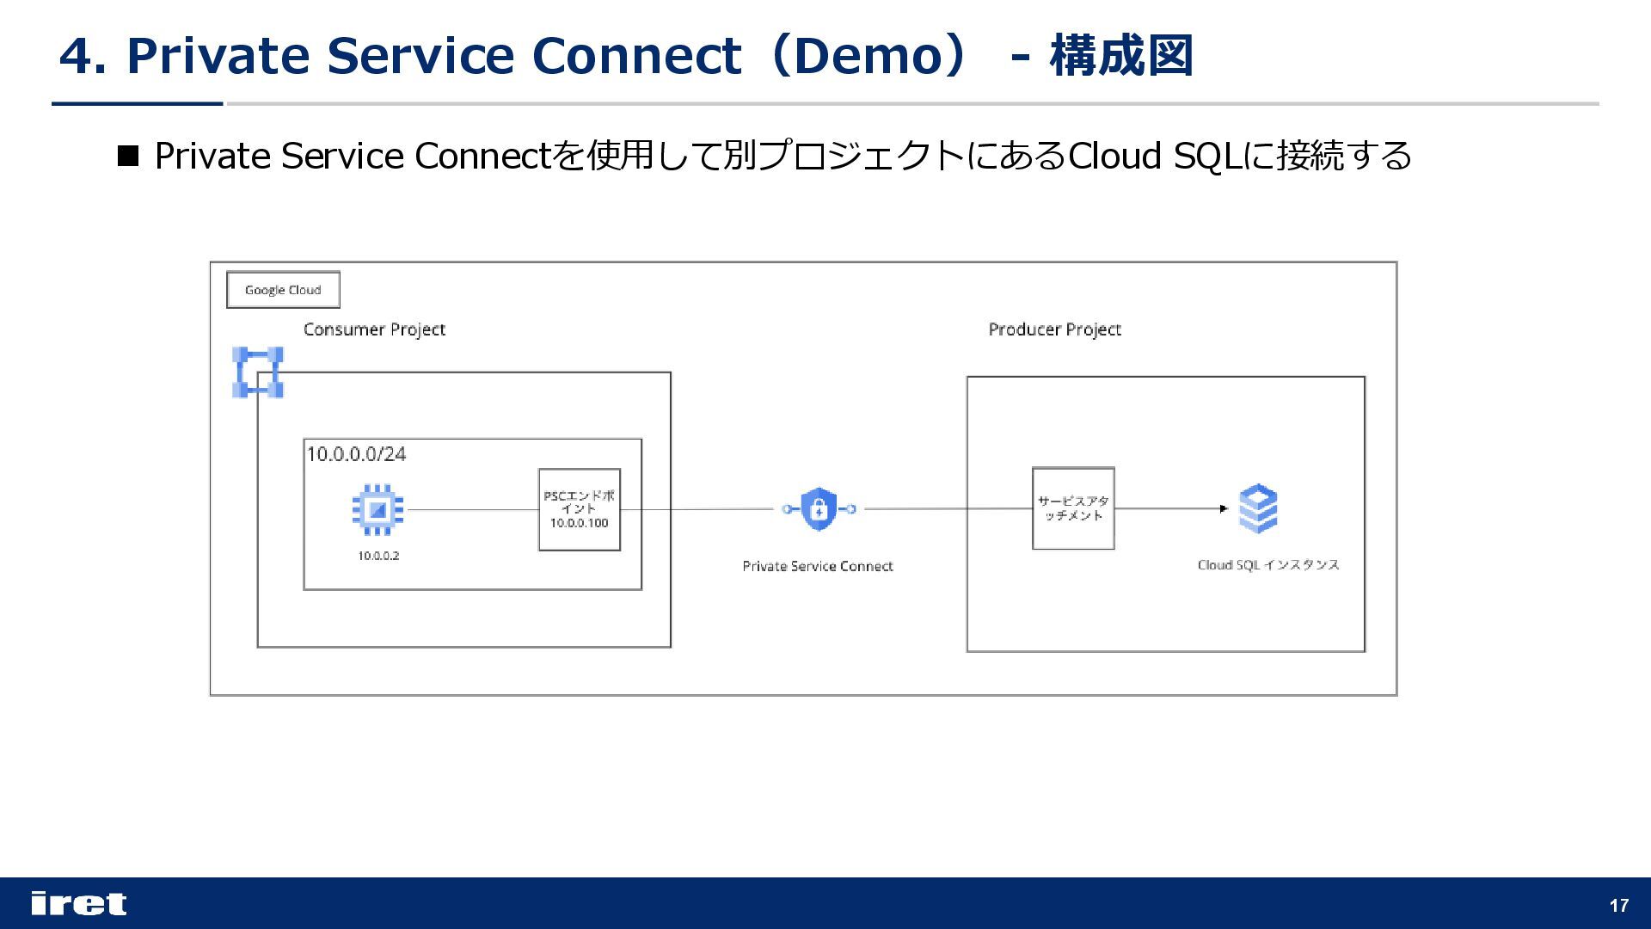Click the Google Cloud label box
This screenshot has height=929, width=1651.
tap(283, 290)
